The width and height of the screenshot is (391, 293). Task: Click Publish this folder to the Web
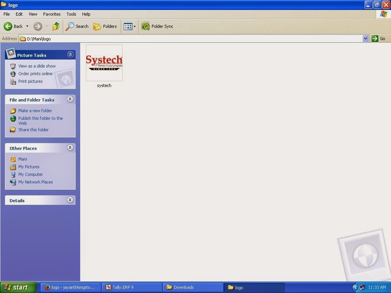click(40, 121)
